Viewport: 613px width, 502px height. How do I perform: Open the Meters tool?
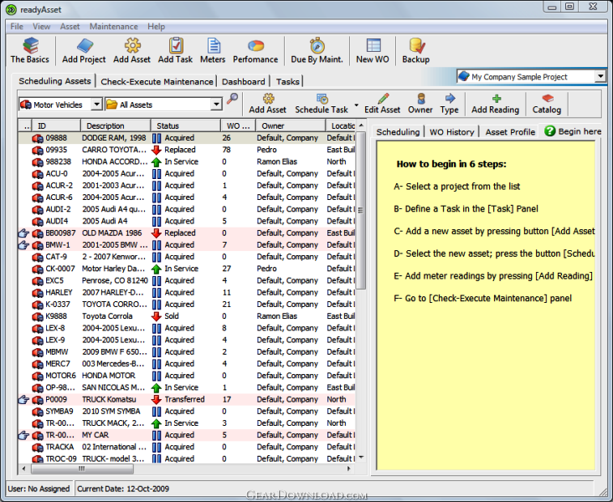213,51
